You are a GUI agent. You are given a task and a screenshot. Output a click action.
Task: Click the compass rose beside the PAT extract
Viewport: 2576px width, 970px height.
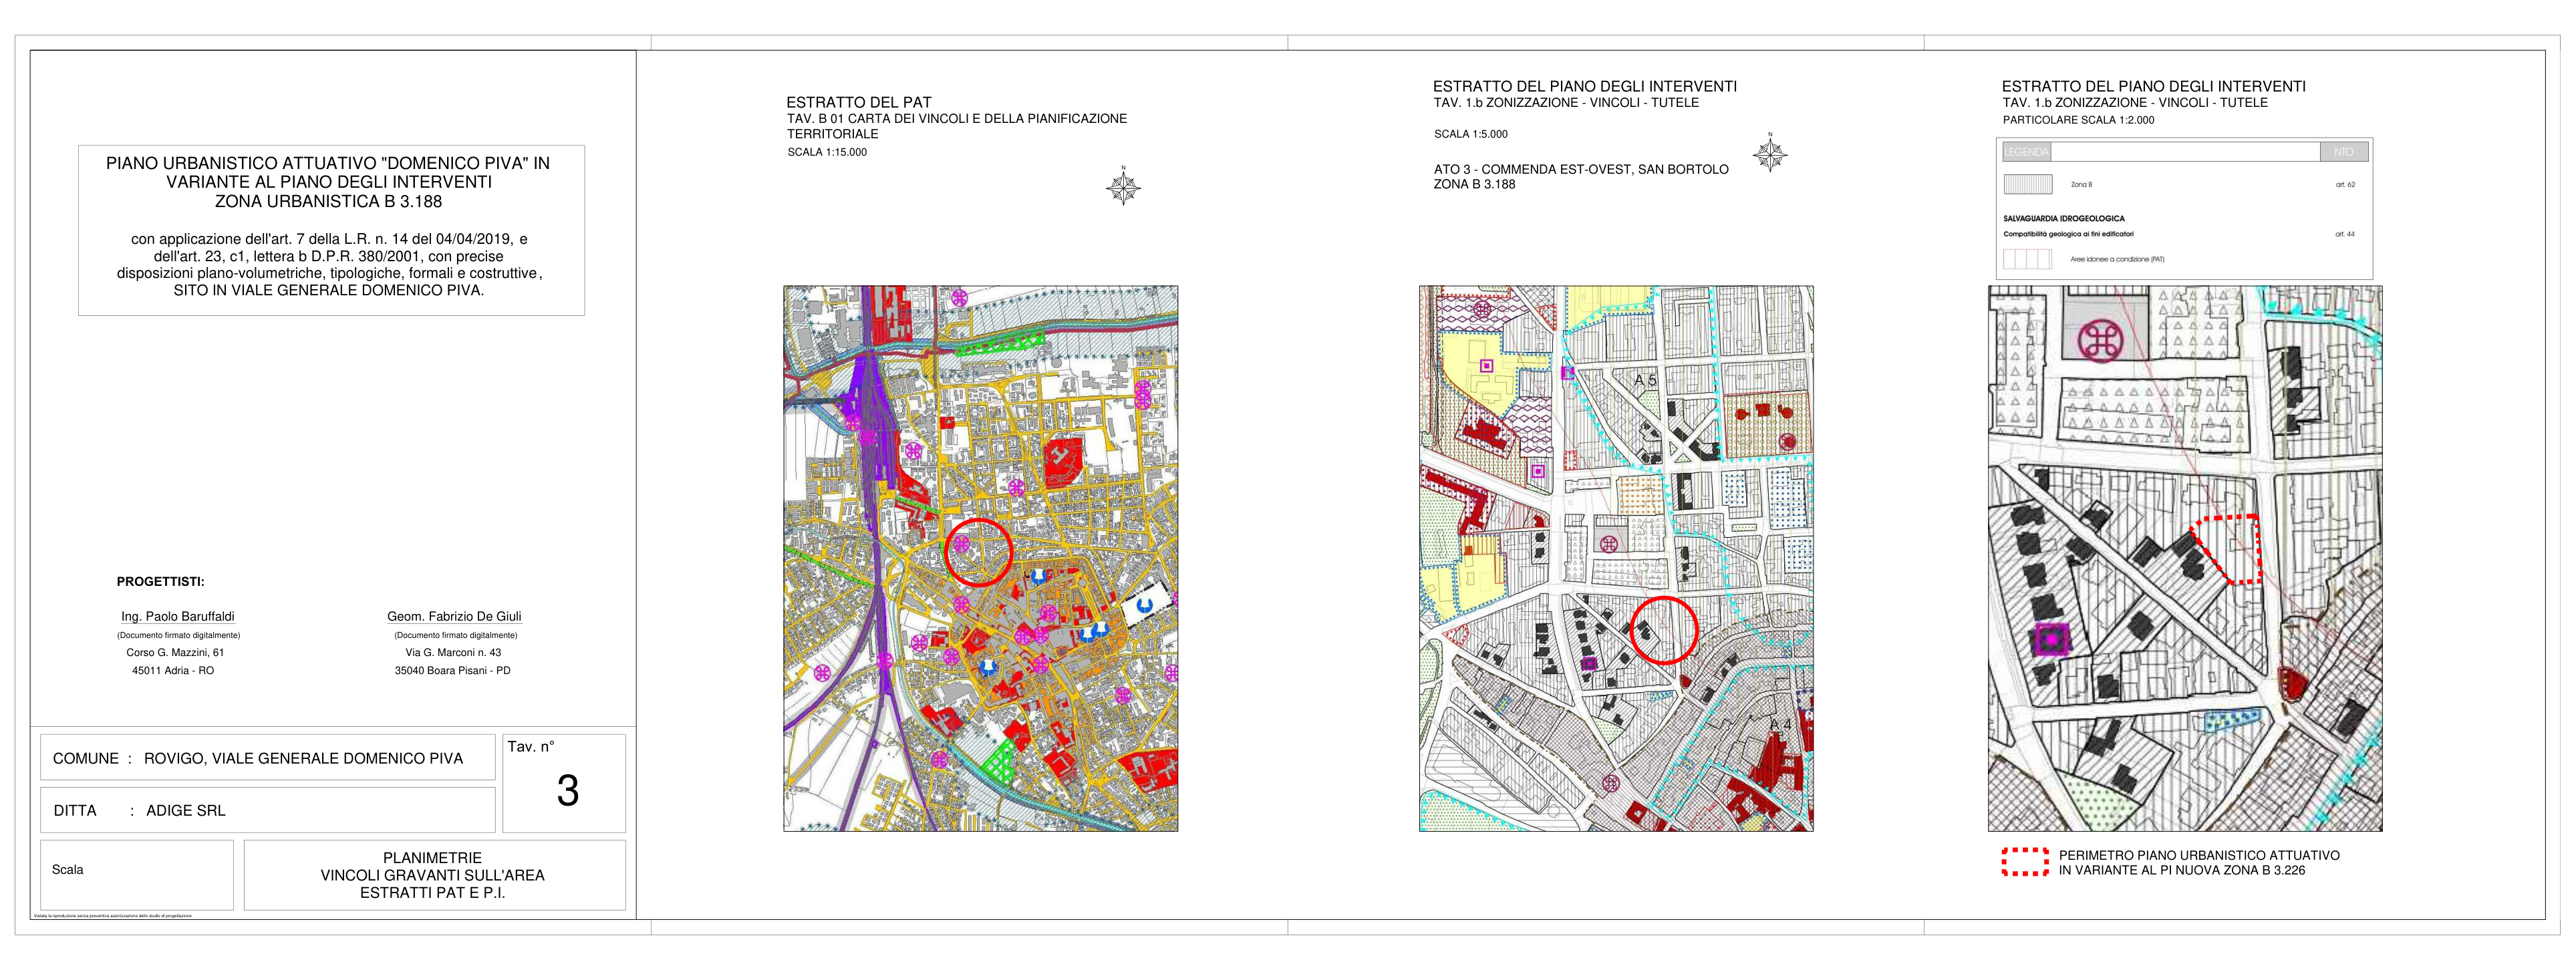(1123, 187)
